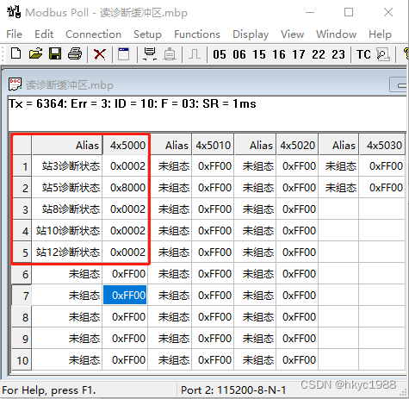Viewport: 409px width, 399px height.
Task: Click the 4x5030 column header
Action: tap(383, 145)
